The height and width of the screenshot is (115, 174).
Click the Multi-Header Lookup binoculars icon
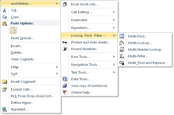pyautogui.click(x=122, y=50)
